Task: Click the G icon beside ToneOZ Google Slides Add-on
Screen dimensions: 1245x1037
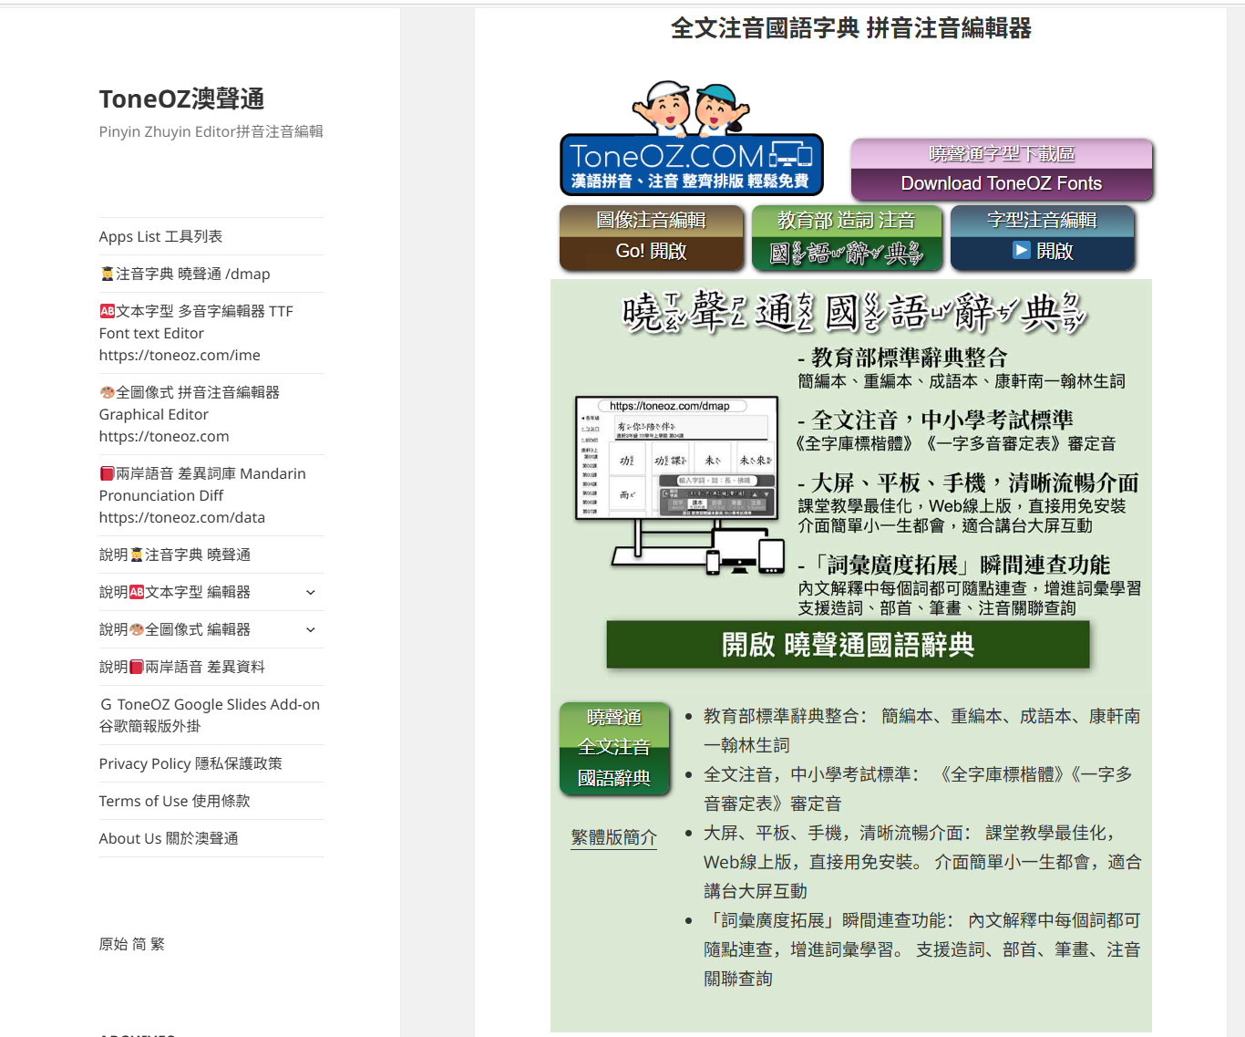Action: [x=107, y=704]
